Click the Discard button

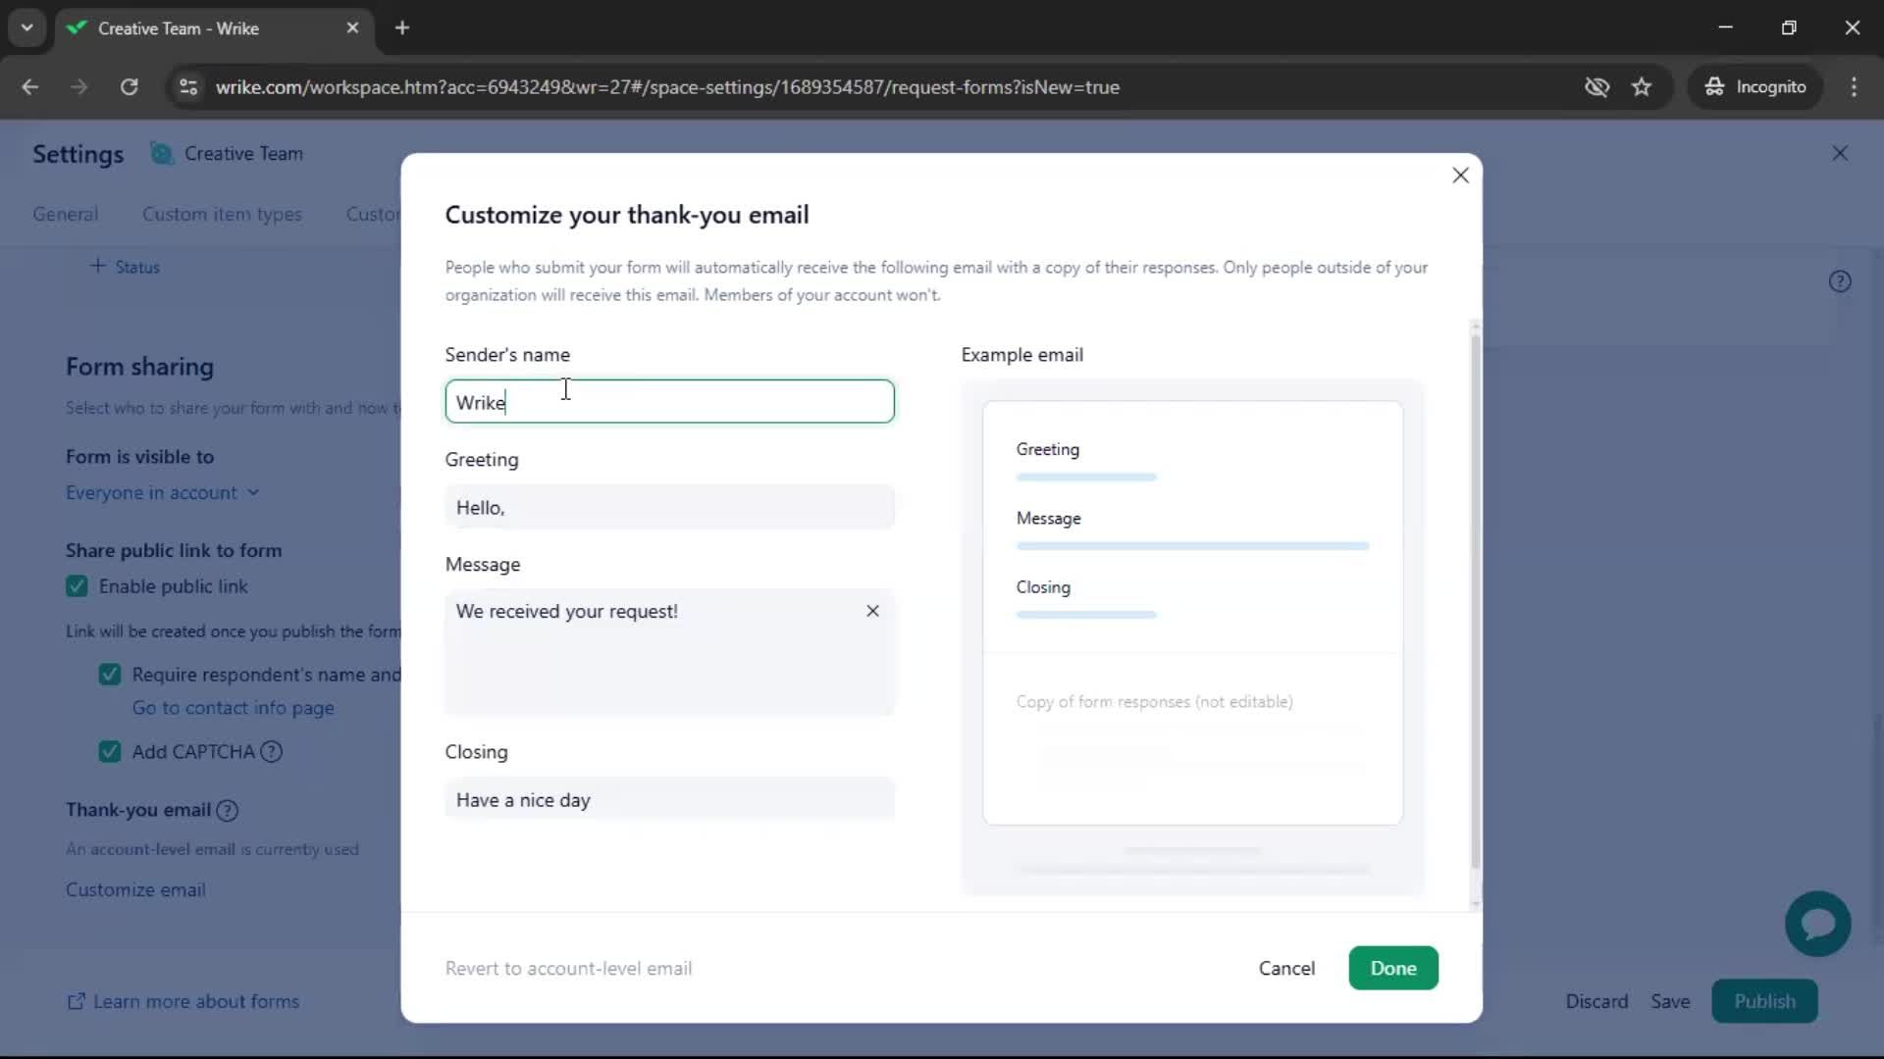pos(1596,1002)
